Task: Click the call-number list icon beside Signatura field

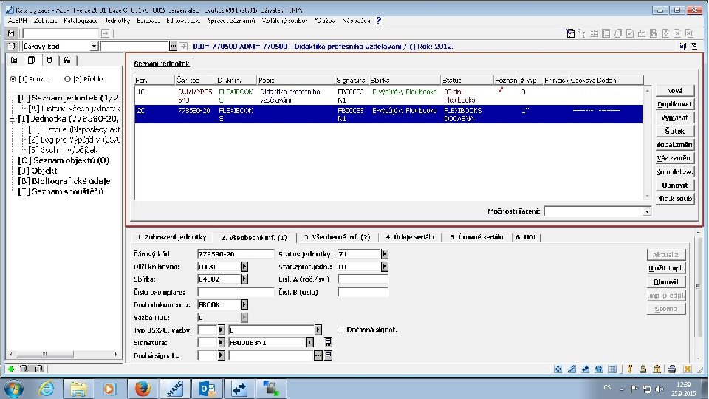Action: 328,342
